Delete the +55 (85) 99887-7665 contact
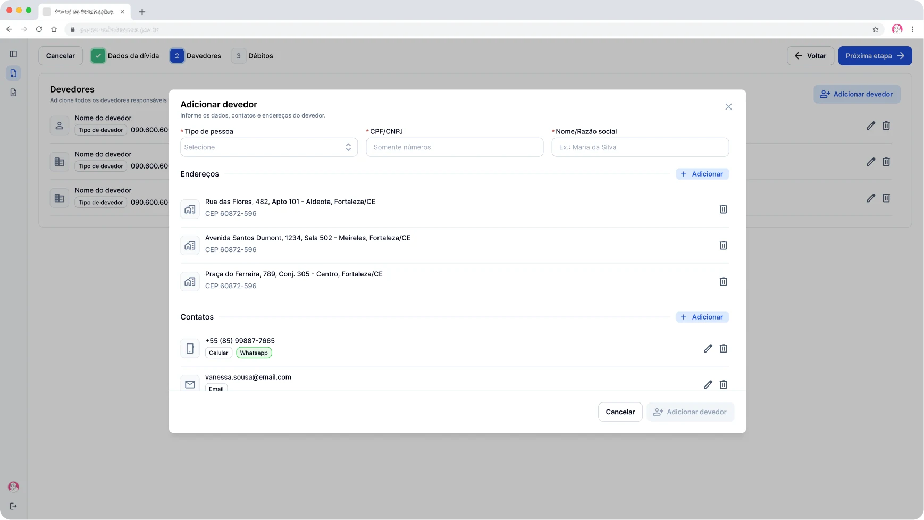924x520 pixels. tap(723, 348)
